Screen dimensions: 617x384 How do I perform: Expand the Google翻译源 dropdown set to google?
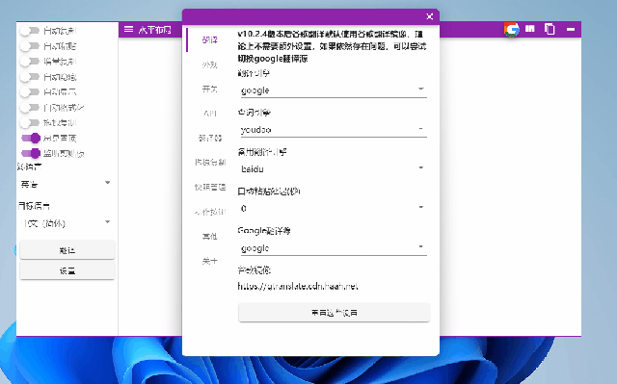pos(333,247)
